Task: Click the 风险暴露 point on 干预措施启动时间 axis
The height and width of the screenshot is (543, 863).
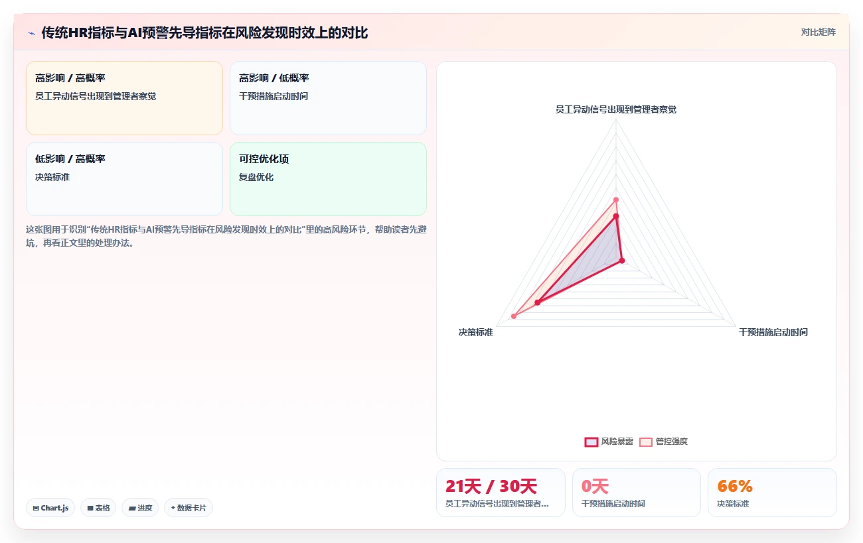Action: [622, 261]
